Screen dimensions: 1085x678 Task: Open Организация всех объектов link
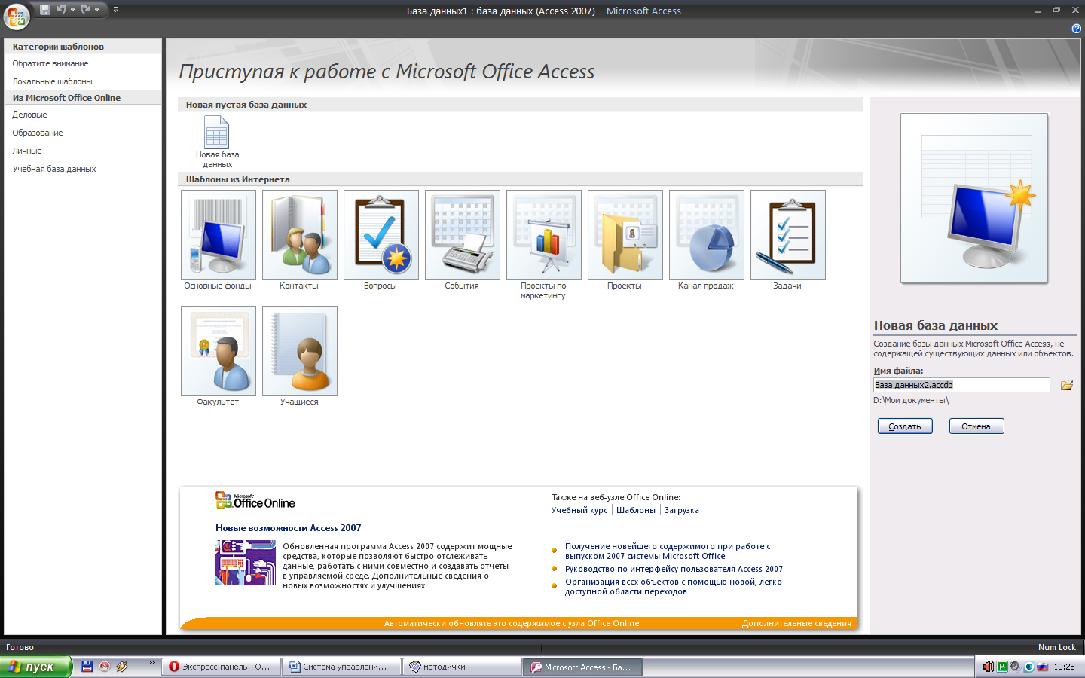[674, 586]
